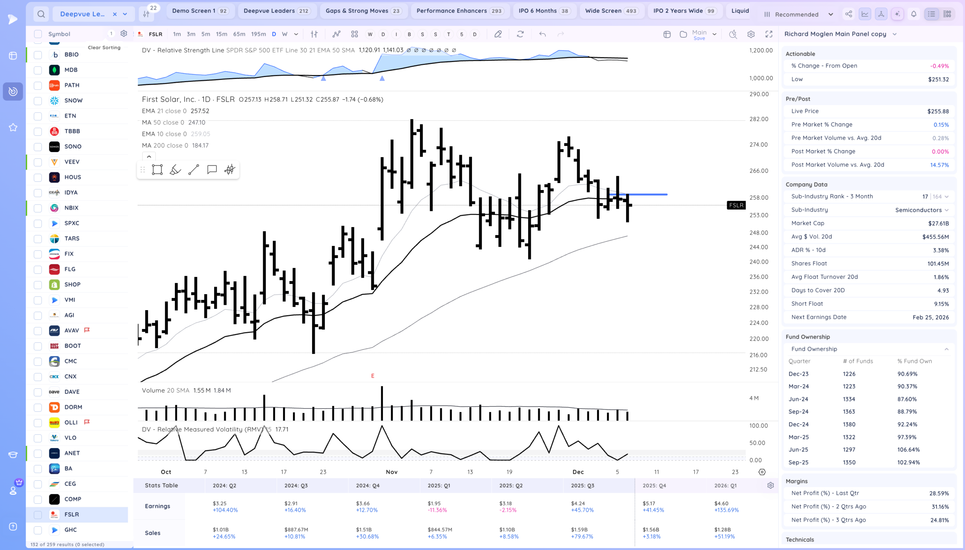Select the rectangle drawing tool
The width and height of the screenshot is (965, 550).
[x=157, y=170]
